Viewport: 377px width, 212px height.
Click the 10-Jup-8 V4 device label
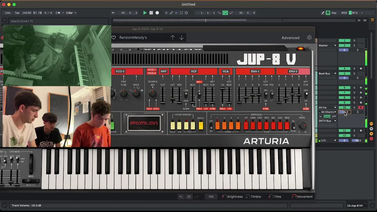click(x=355, y=206)
